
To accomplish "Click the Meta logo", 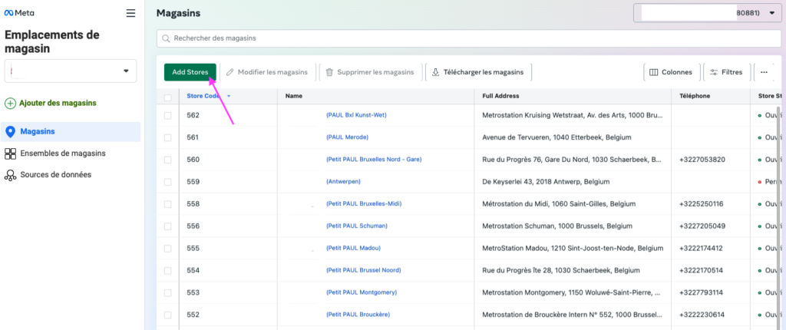I will [19, 13].
